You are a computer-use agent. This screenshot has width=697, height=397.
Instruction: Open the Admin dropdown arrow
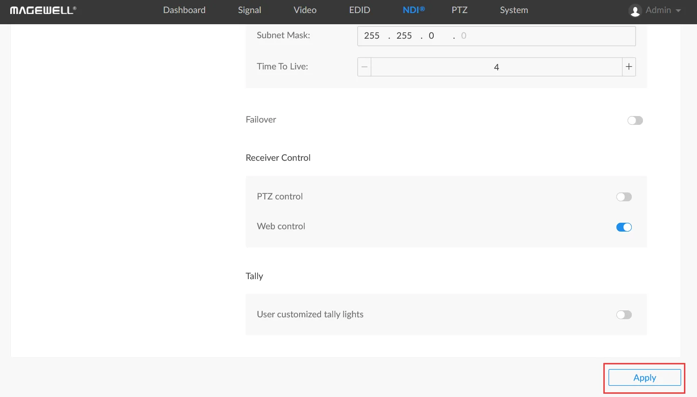(x=678, y=11)
